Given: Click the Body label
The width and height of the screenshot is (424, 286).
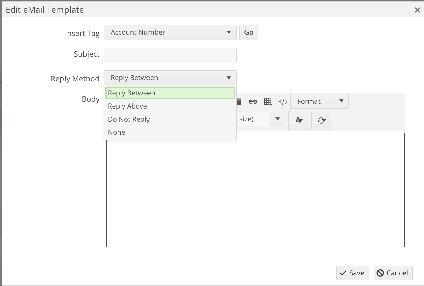Looking at the screenshot, I should tap(91, 99).
